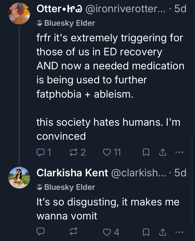Open more options on Clarkisha Kent's post
Screen dimensions: 195x241
(179, 231)
